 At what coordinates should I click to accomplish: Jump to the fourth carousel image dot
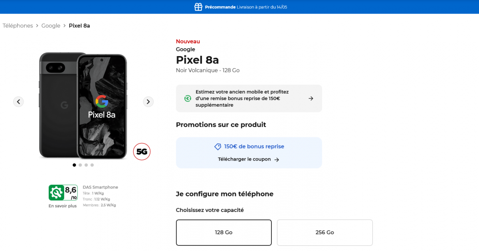click(92, 165)
